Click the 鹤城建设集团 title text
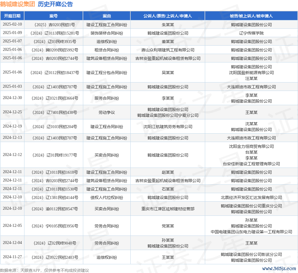 pos(17,4)
